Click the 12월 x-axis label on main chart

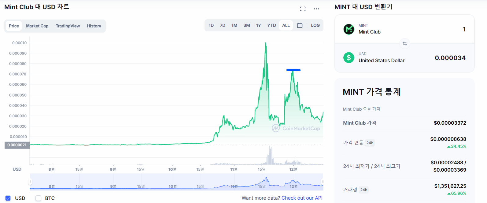pyautogui.click(x=293, y=169)
